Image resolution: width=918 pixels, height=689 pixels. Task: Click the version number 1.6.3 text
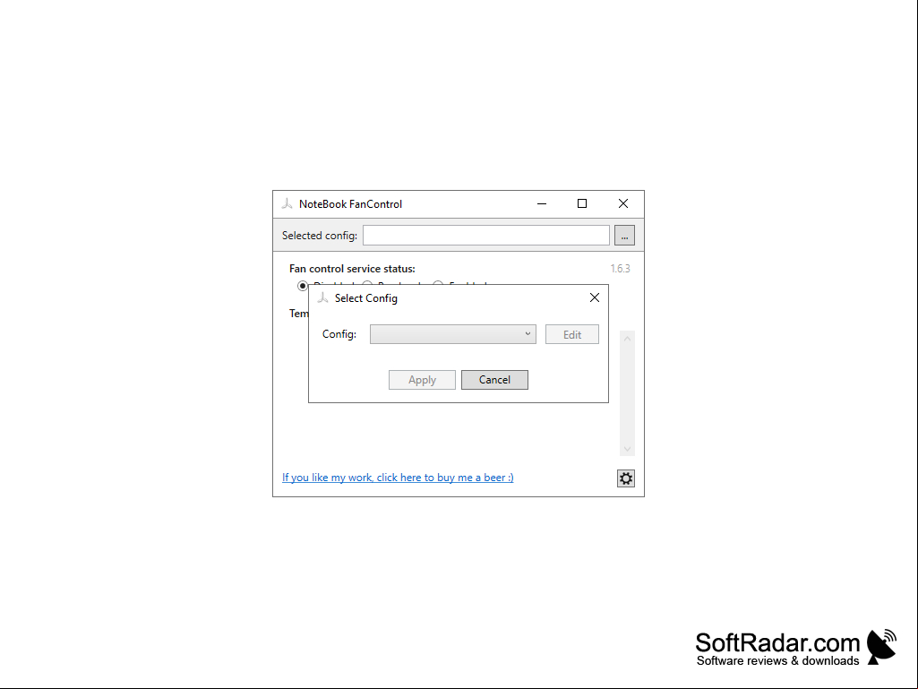[x=620, y=268]
